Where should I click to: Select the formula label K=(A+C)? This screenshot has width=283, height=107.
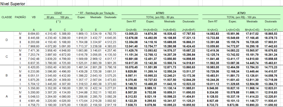pyautogui.click(x=213, y=30)
